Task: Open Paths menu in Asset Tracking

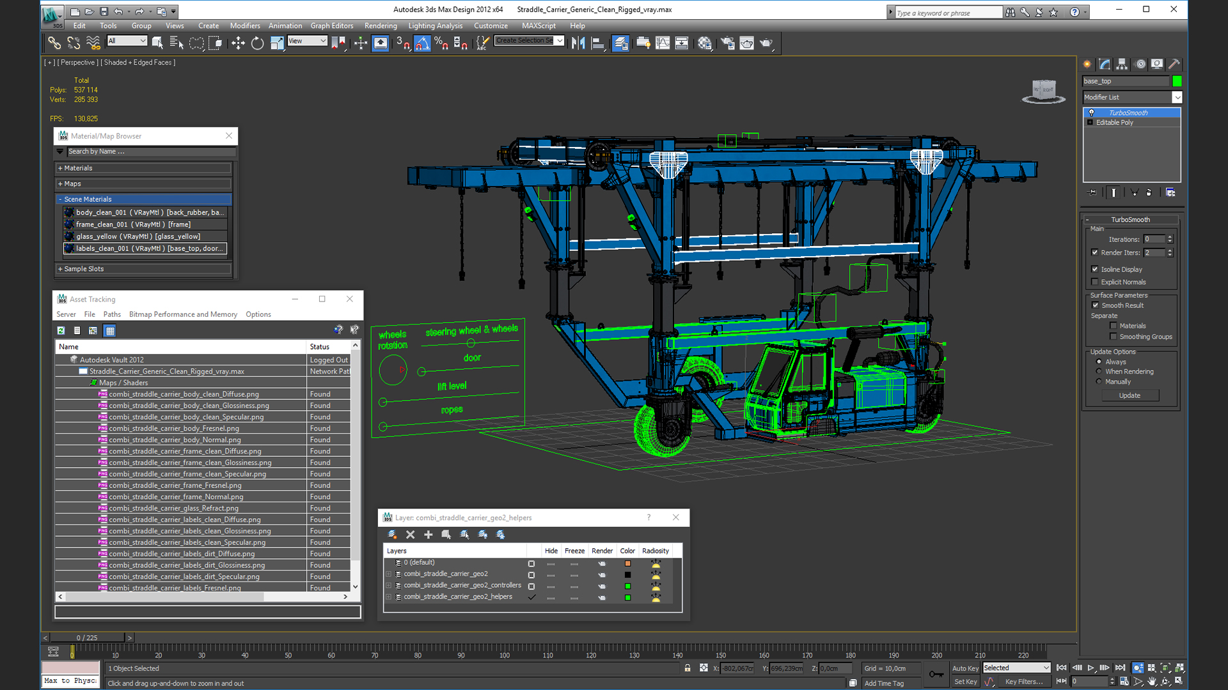Action: click(112, 314)
